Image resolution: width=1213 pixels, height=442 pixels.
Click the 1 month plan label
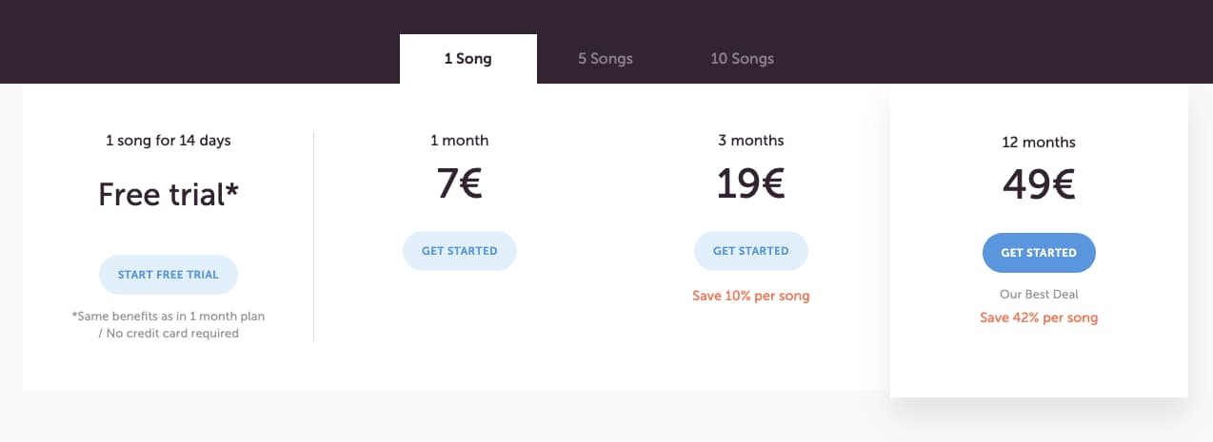[x=460, y=141]
